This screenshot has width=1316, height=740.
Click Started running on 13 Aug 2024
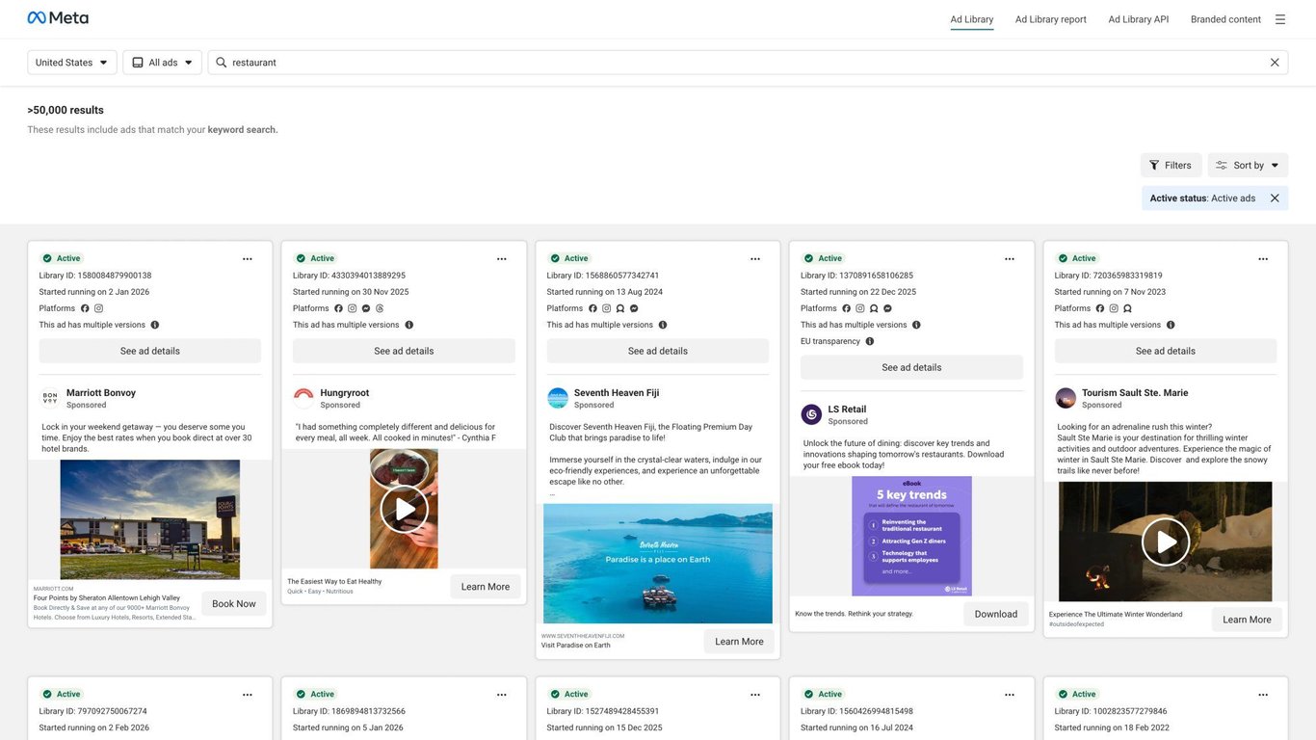click(x=605, y=292)
